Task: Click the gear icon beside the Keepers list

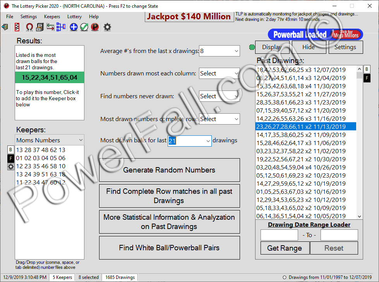Action: coord(10,167)
